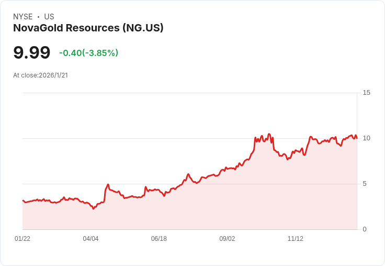Click the 04/04 date axis label
The image size is (385, 266).
pyautogui.click(x=90, y=239)
